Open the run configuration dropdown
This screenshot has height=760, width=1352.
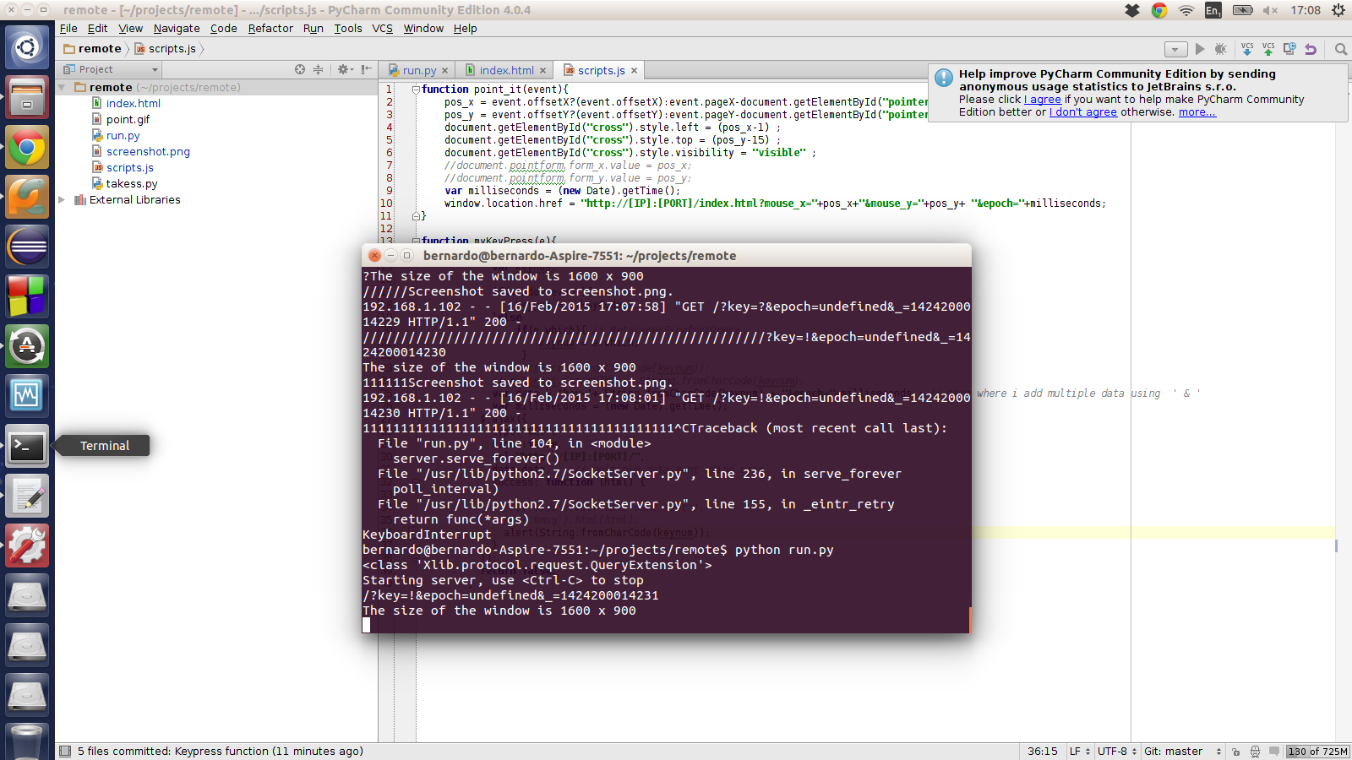click(x=1175, y=49)
